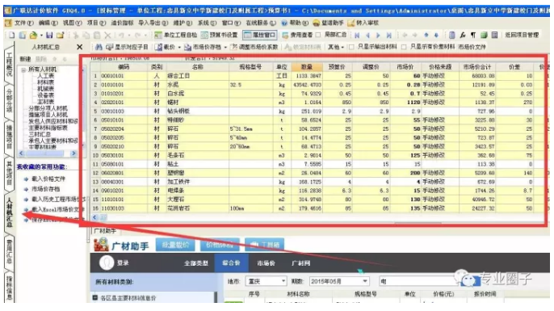Click 单位工程自检 toolbar button
Screen dimensions: 554x311
click(176, 35)
